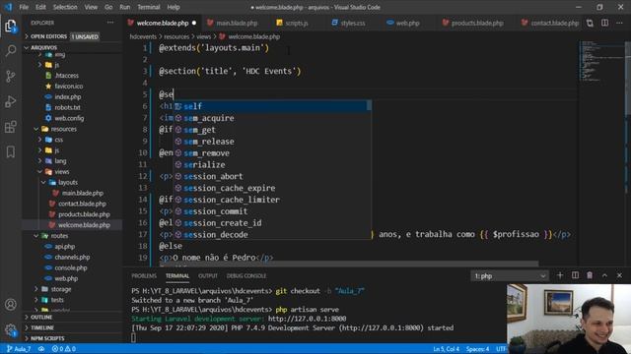Show the Problems panel tab
The width and height of the screenshot is (631, 354).
(x=144, y=276)
